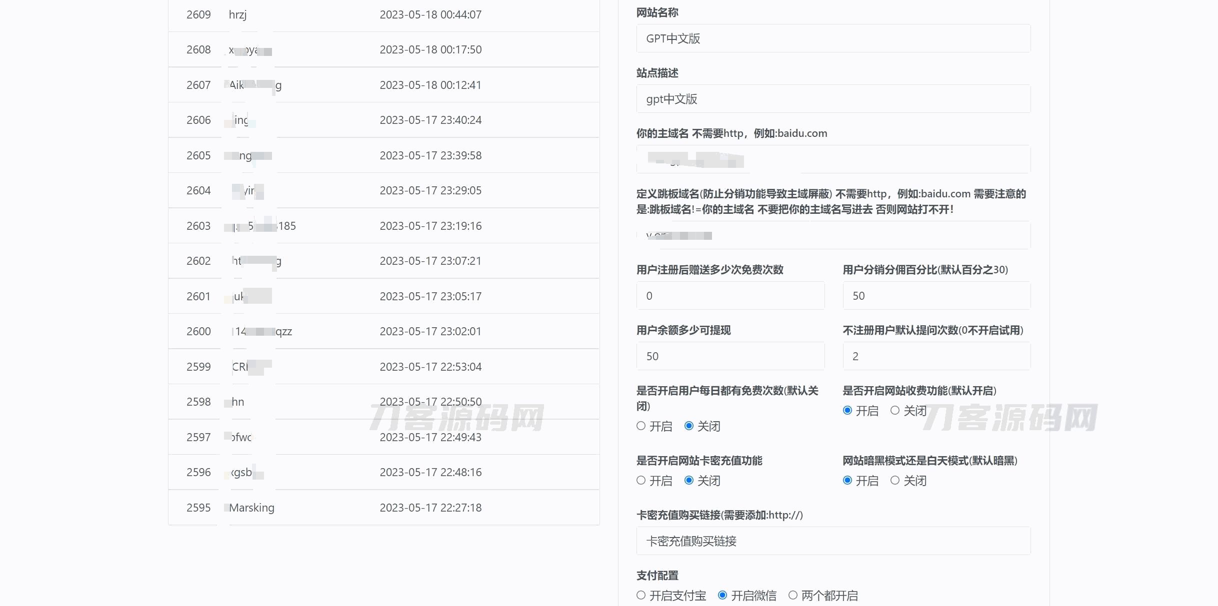Select 开启支付宝 payment option
This screenshot has height=606, width=1218.
point(641,596)
